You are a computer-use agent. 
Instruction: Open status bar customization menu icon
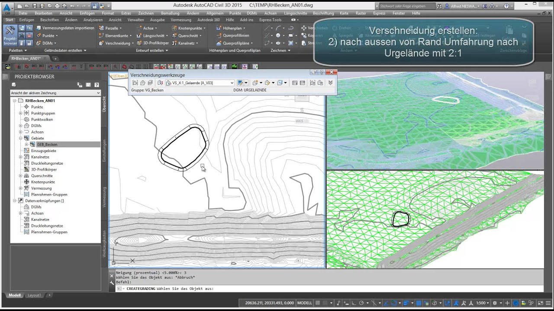pos(548,303)
